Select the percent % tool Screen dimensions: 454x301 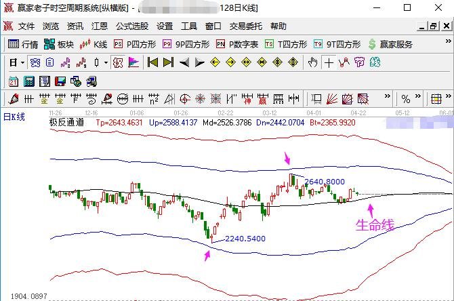point(406,100)
